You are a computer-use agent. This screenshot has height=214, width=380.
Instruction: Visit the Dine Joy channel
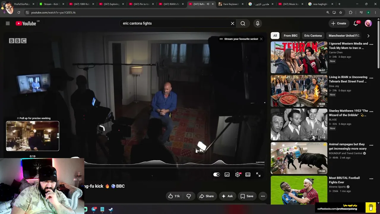(334, 86)
